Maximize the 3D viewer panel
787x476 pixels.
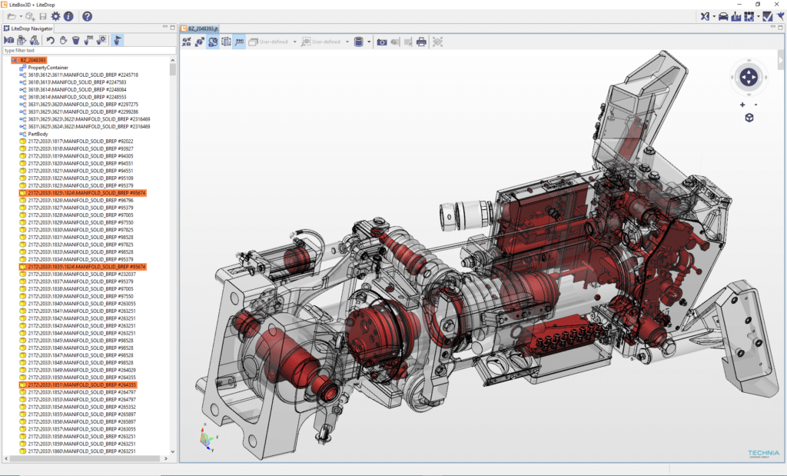point(781,28)
